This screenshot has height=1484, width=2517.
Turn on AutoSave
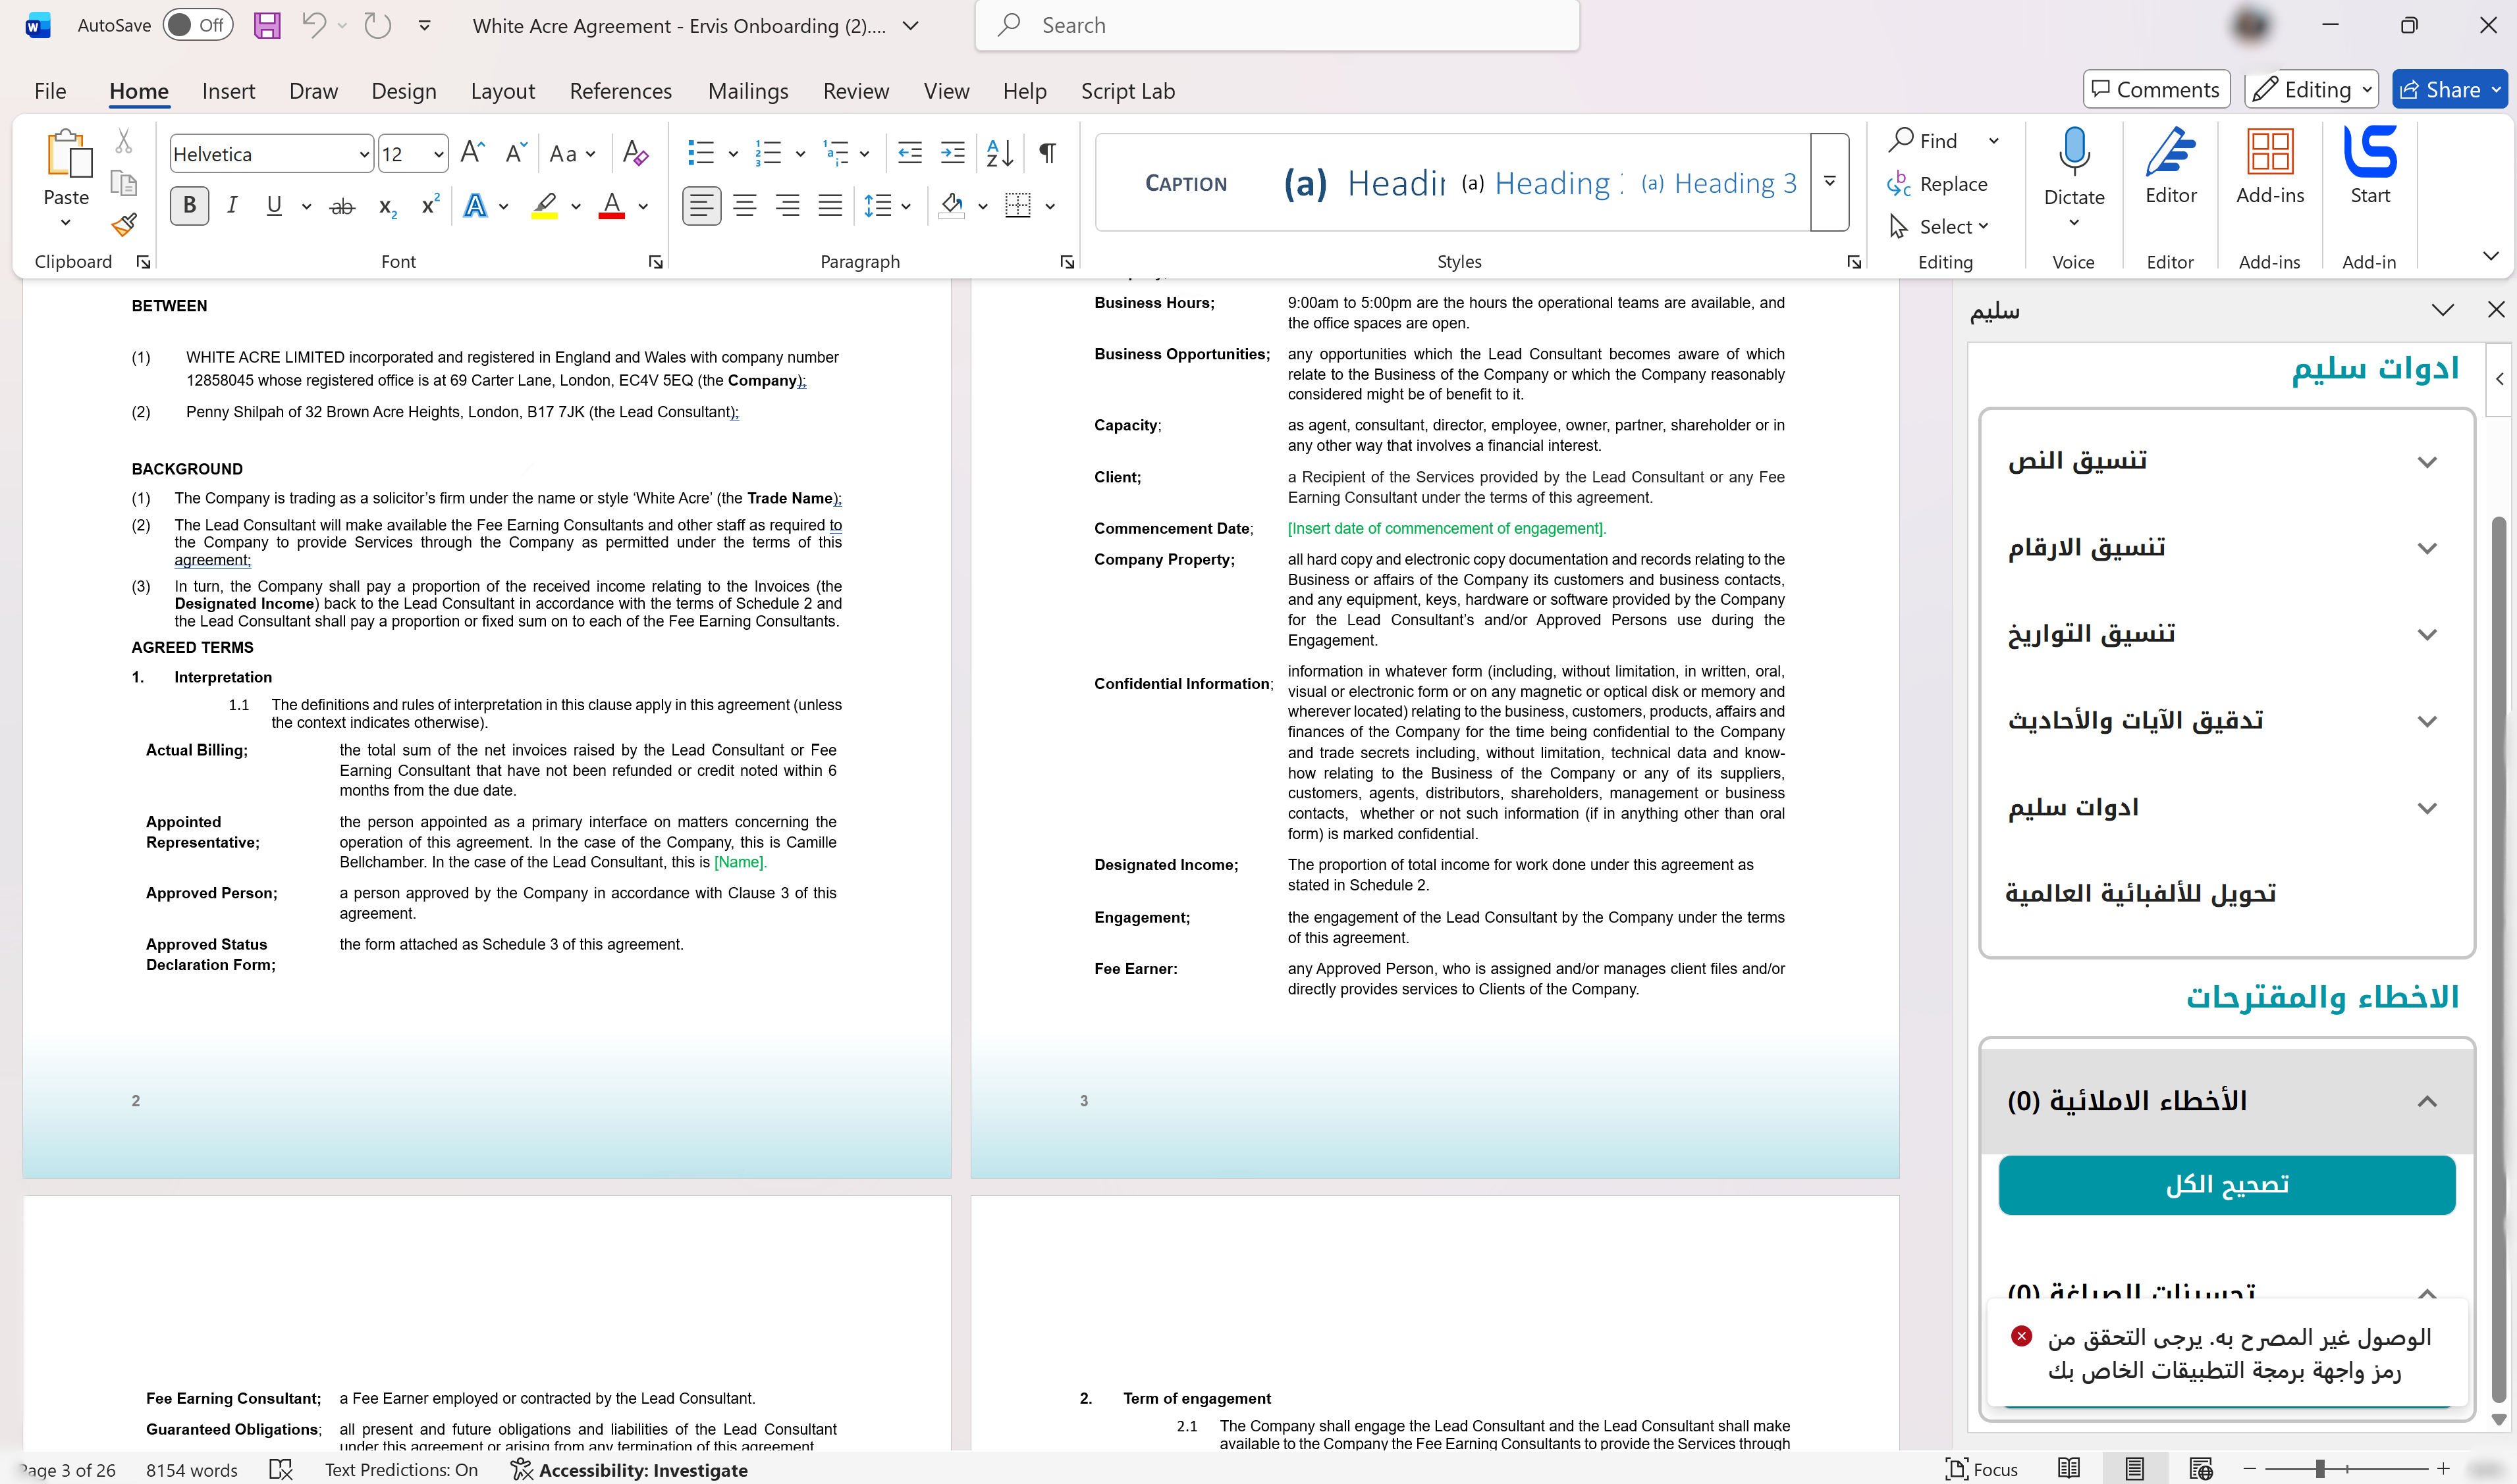(197, 25)
